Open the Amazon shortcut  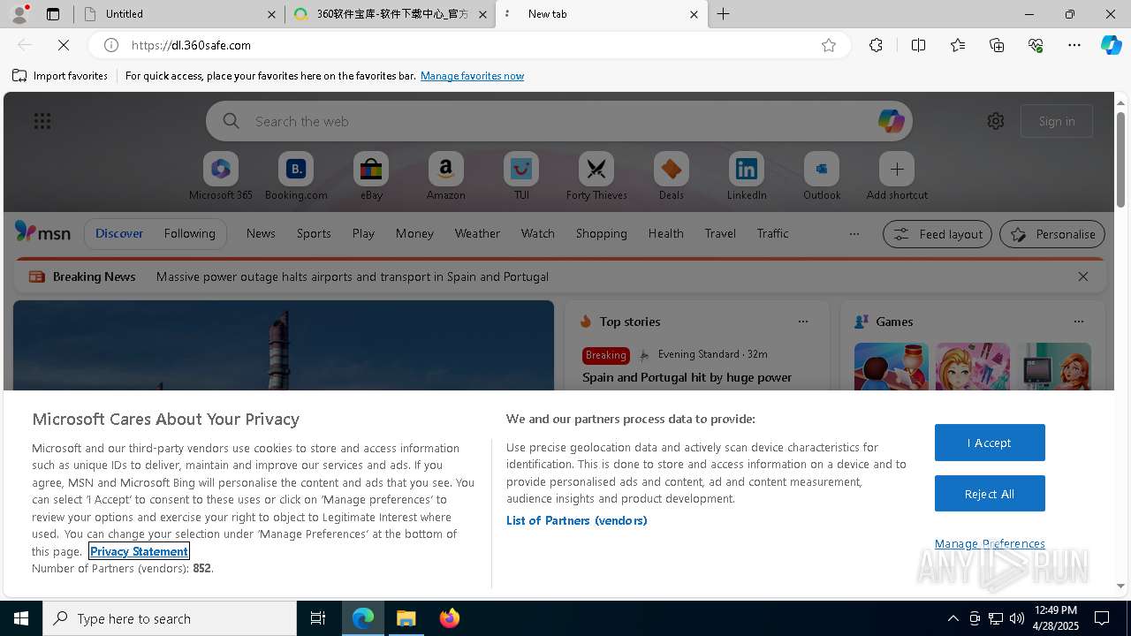point(446,176)
